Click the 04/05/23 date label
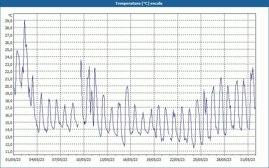The image size is (269, 168). pyautogui.click(x=37, y=160)
